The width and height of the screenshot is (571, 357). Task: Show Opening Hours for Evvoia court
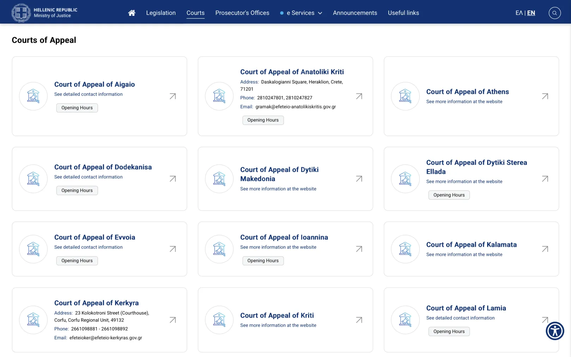coord(77,261)
